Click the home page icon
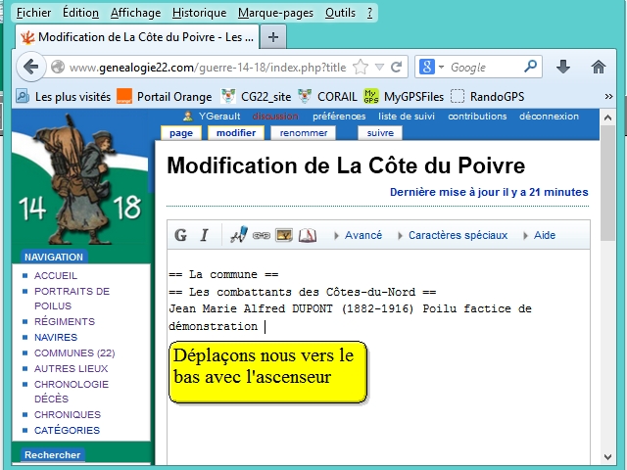The height and width of the screenshot is (470, 627). (598, 67)
